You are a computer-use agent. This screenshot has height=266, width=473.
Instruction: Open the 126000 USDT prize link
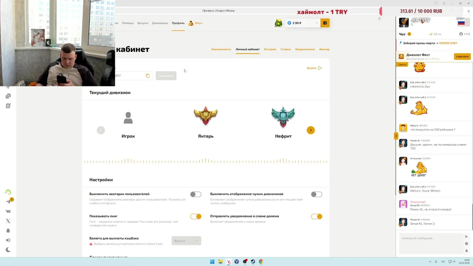point(448,43)
